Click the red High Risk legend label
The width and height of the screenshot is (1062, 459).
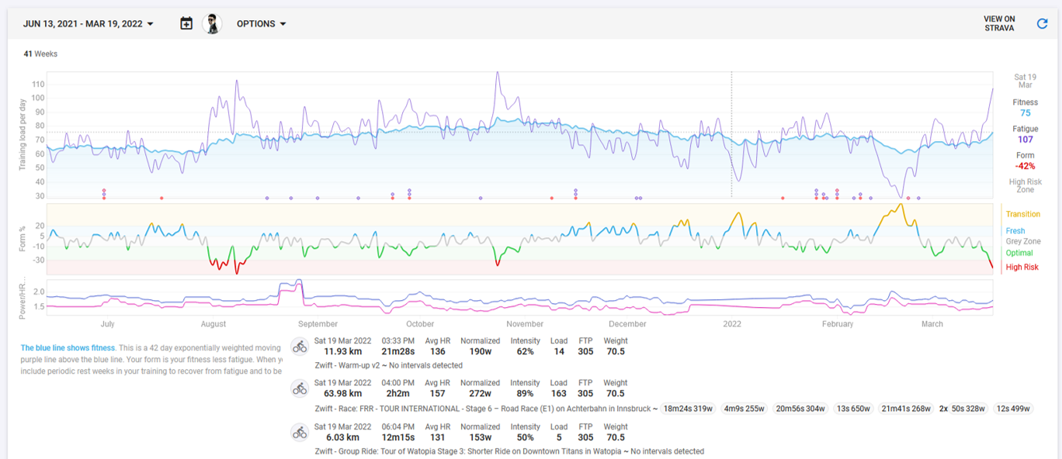pos(1022,267)
